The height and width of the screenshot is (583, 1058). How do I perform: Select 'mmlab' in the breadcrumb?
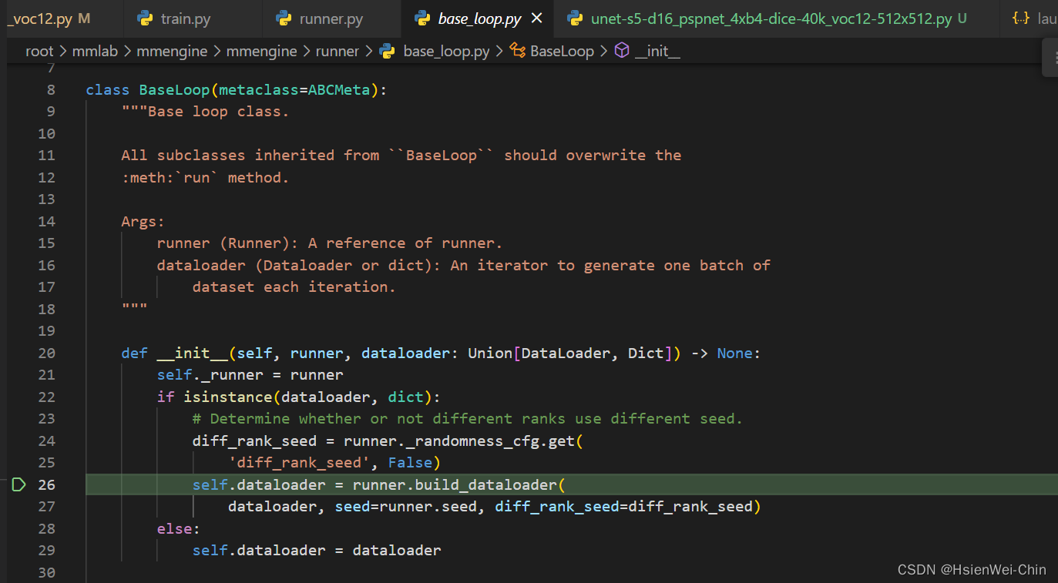(x=96, y=52)
